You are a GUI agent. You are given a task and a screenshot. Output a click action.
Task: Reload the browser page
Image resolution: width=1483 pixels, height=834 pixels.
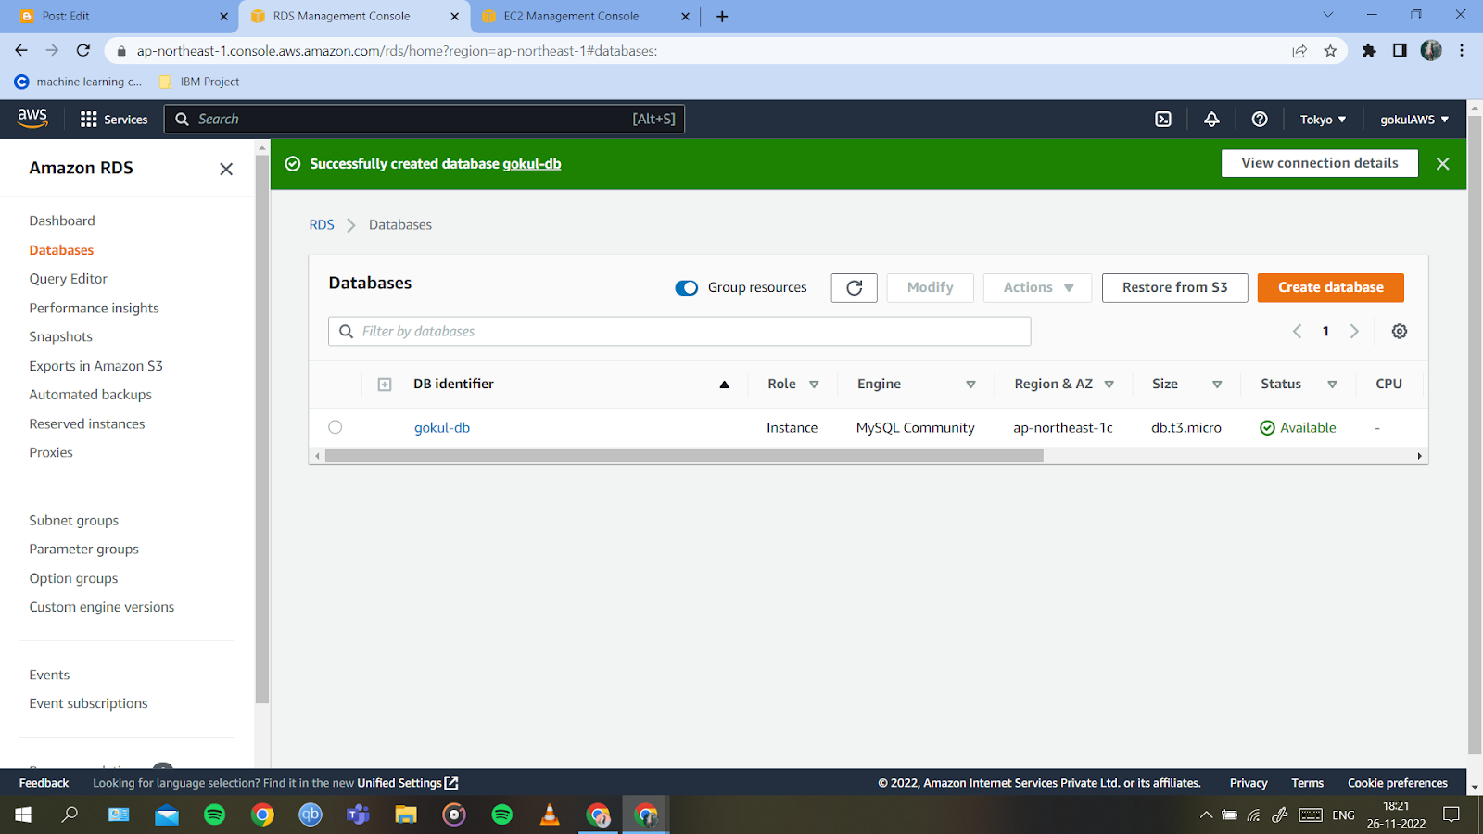[x=83, y=51]
